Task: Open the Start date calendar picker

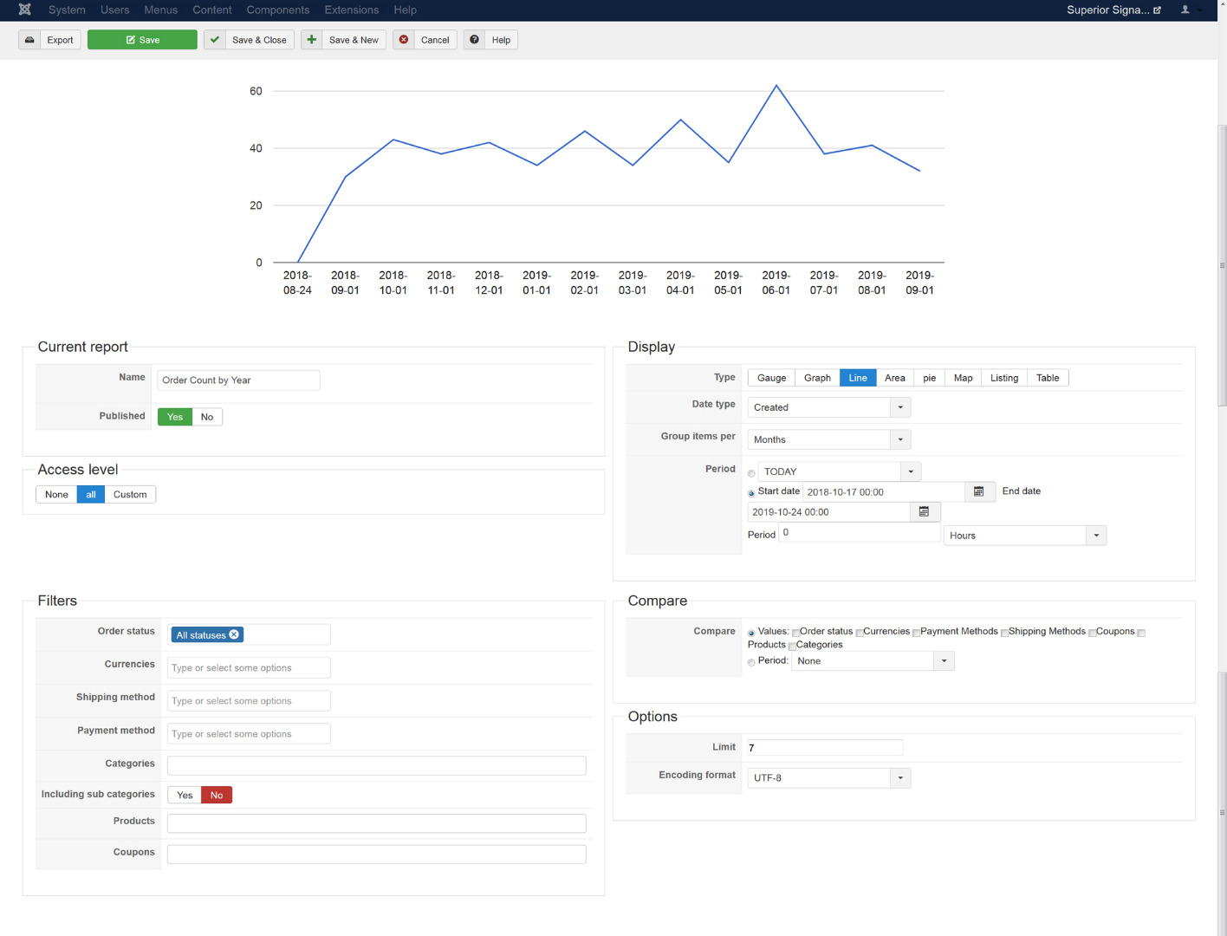Action: [979, 491]
